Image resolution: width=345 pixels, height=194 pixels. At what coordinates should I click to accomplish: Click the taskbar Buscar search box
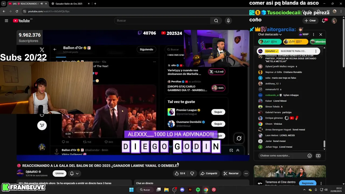click(145, 190)
